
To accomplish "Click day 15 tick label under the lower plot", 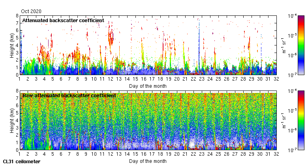I will pos(135,154).
